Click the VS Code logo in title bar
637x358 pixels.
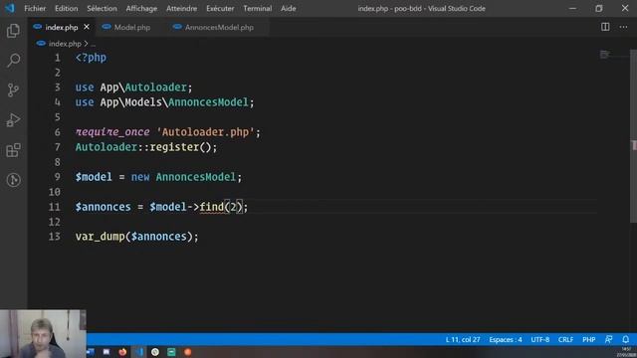[x=10, y=8]
